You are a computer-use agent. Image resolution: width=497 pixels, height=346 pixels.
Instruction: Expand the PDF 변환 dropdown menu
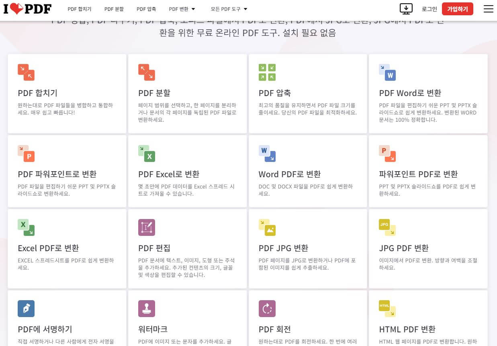tap(182, 8)
